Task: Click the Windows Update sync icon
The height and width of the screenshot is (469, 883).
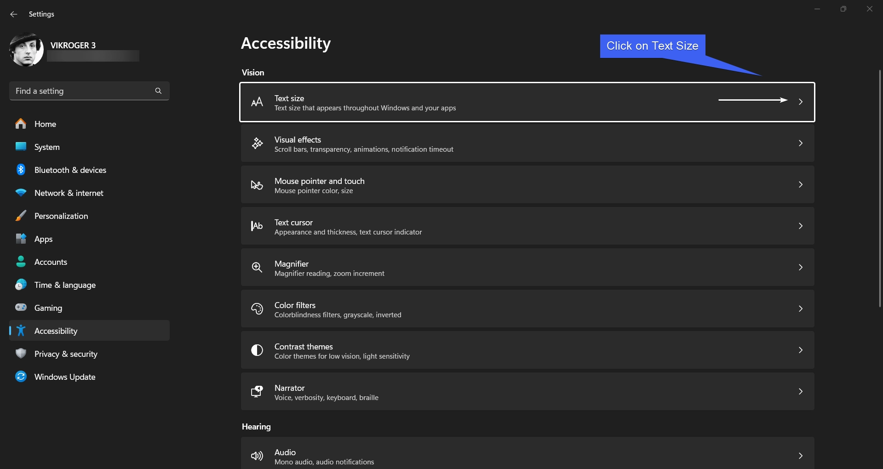Action: 21,377
